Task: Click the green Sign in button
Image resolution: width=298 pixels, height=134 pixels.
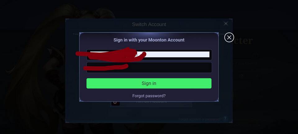Action: tap(149, 83)
